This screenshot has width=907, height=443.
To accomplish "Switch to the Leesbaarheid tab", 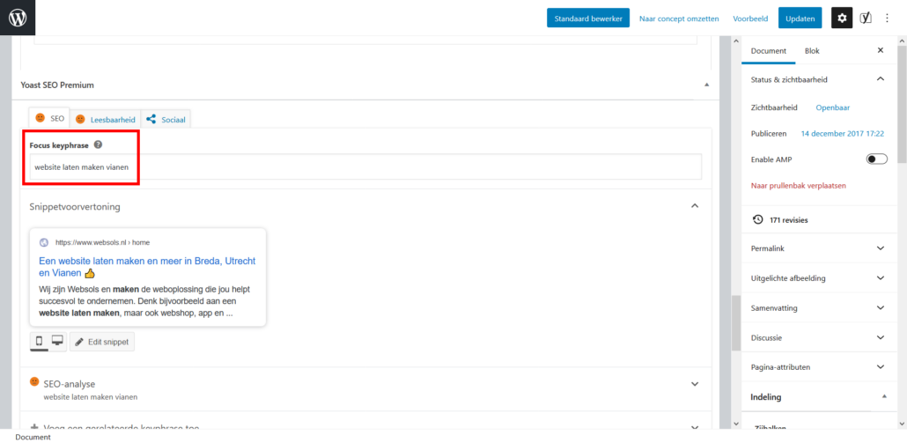I will click(x=106, y=119).
